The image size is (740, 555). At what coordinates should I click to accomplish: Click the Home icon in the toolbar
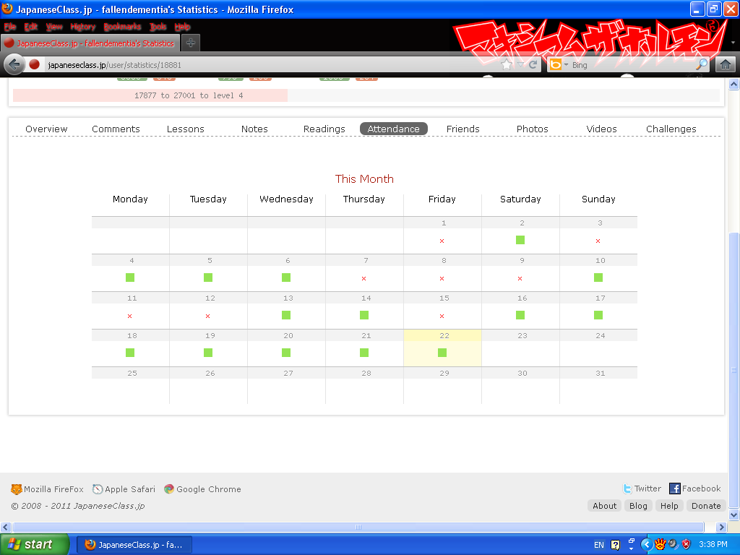click(x=725, y=65)
